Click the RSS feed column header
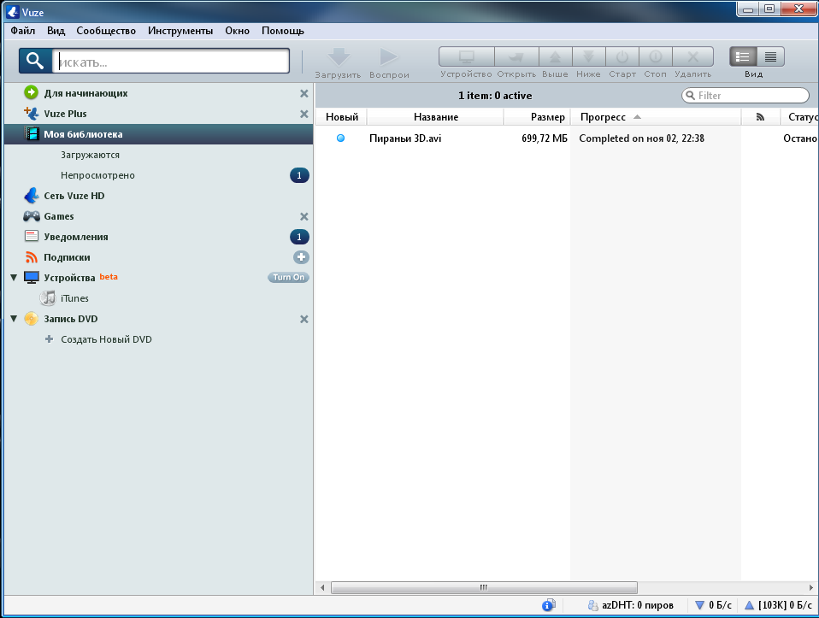This screenshot has width=819, height=618. 761,117
